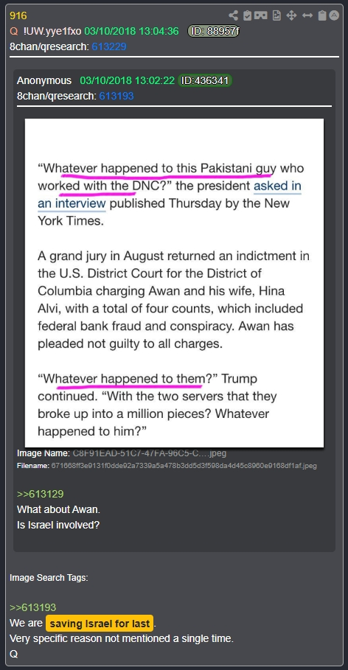Click the highlighted 'saving Israel for last' text
Viewport: 348px width, 670px height.
pos(100,624)
